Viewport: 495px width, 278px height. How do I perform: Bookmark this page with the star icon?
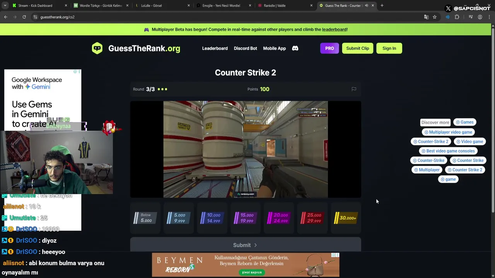(435, 17)
